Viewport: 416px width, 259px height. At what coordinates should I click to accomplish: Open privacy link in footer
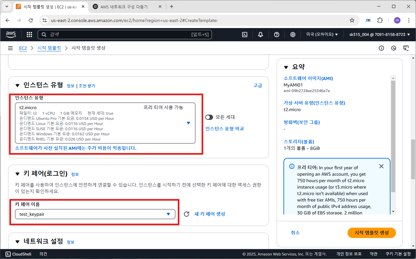pos(349,254)
